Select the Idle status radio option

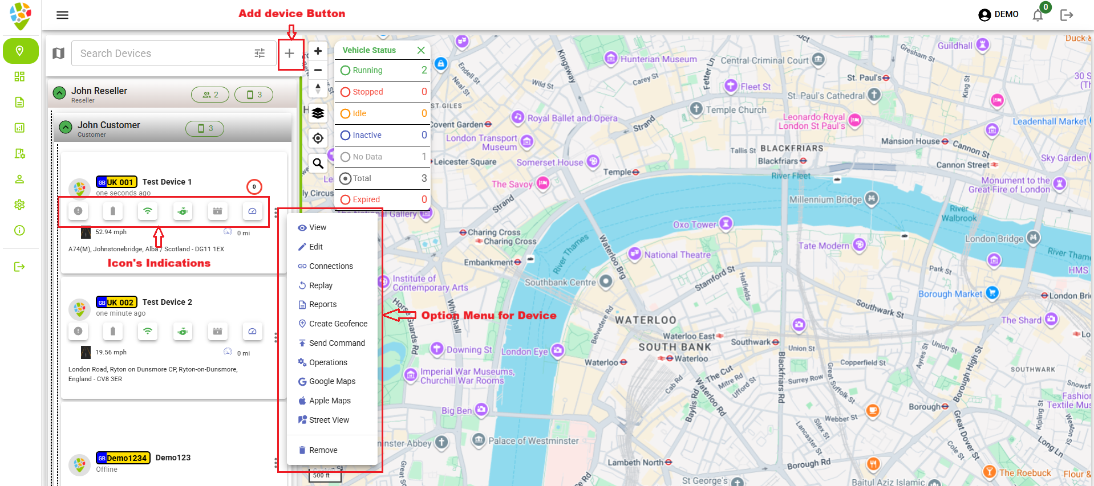tap(345, 114)
